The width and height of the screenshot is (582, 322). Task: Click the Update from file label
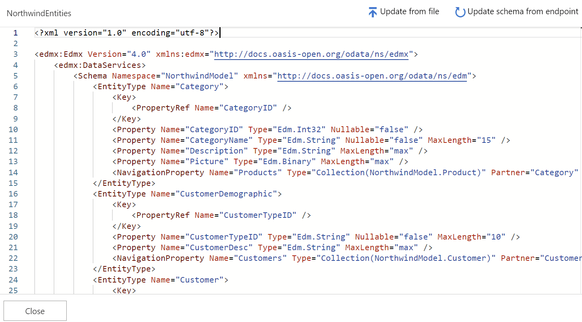click(410, 11)
